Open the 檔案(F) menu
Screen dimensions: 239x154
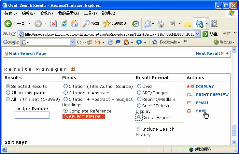click(x=10, y=13)
